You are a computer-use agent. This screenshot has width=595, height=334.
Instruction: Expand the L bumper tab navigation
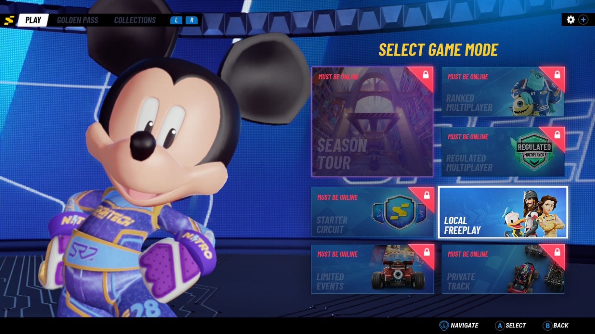(176, 19)
